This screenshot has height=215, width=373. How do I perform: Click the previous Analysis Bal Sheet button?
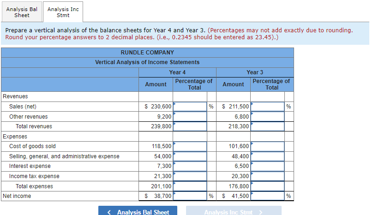click(x=138, y=211)
